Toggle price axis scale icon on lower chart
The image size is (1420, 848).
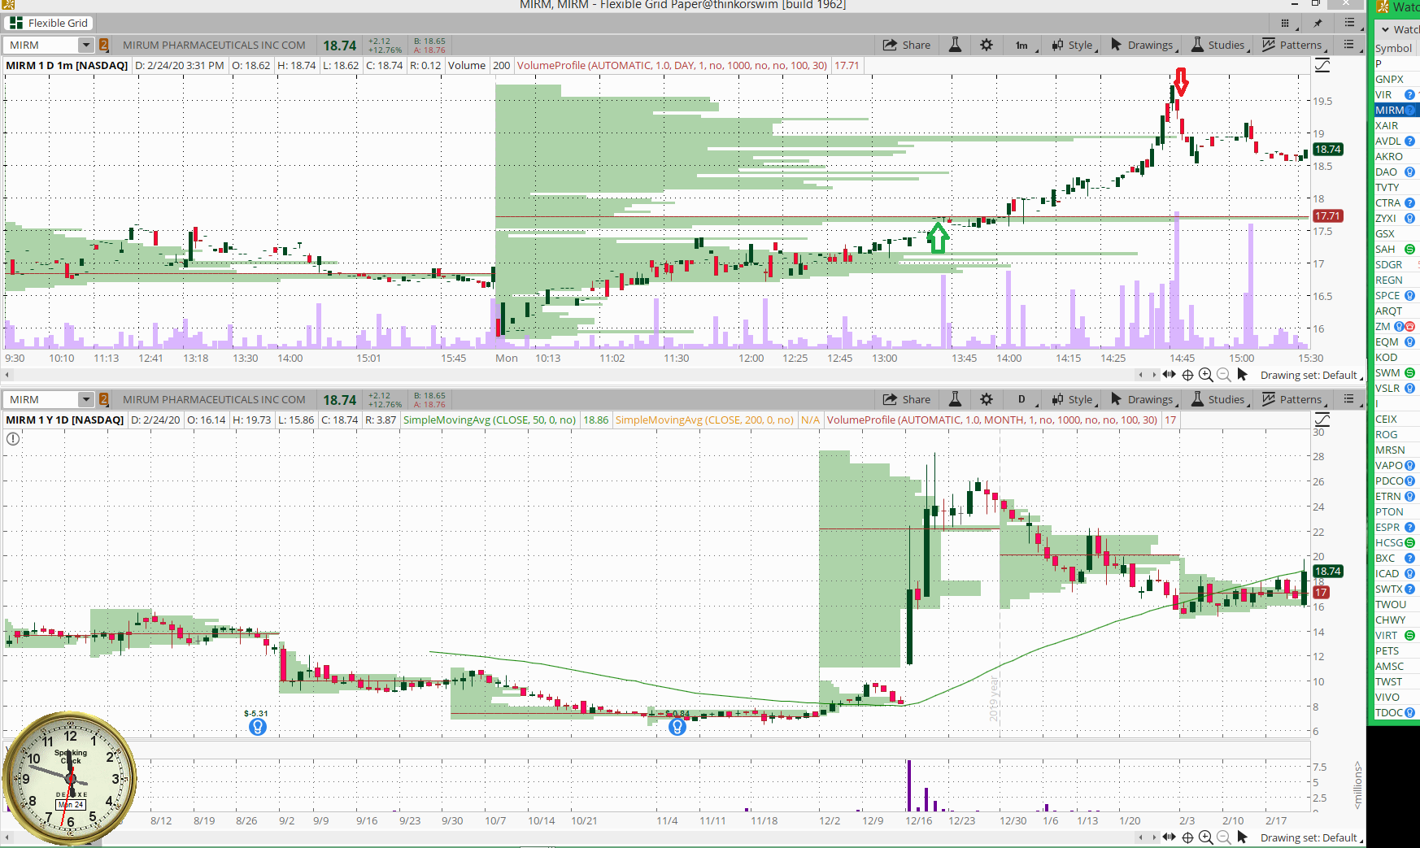click(1323, 420)
